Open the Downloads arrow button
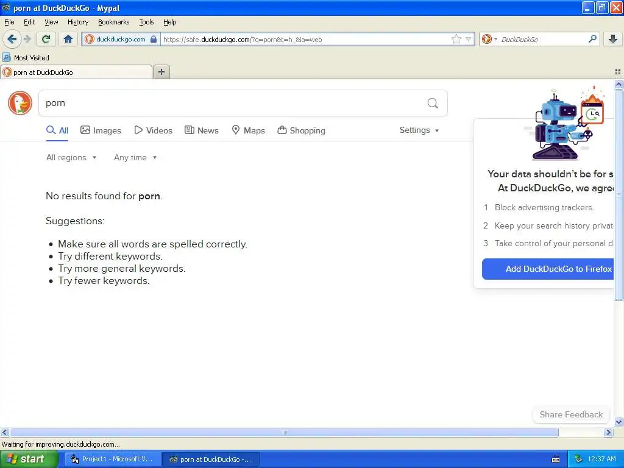This screenshot has height=468, width=624. click(612, 39)
